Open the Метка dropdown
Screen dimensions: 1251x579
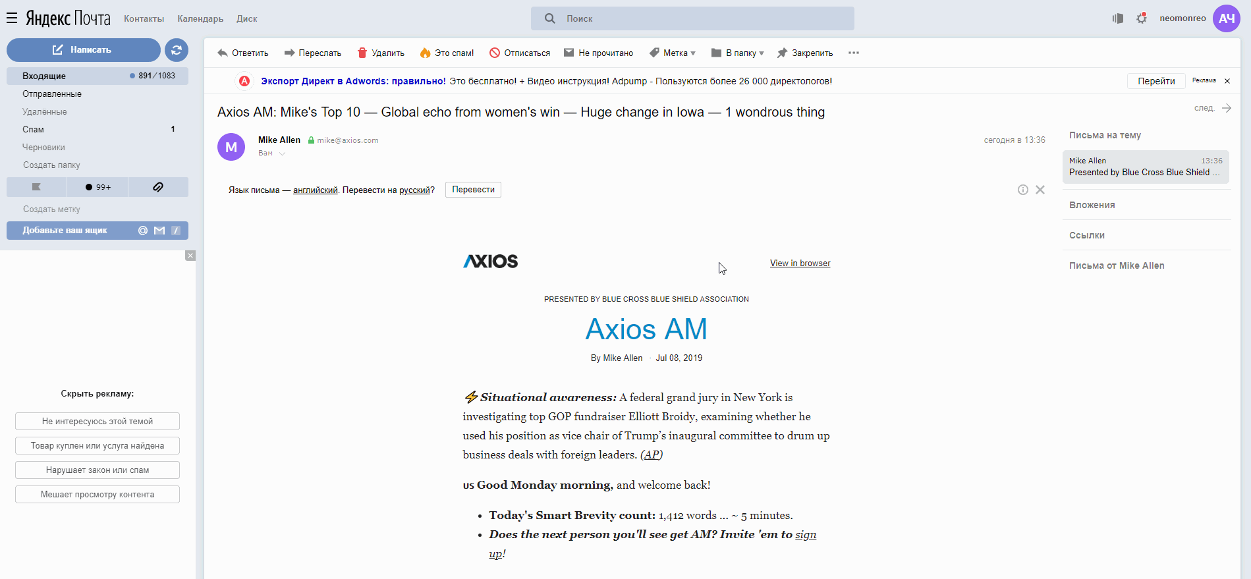[673, 53]
